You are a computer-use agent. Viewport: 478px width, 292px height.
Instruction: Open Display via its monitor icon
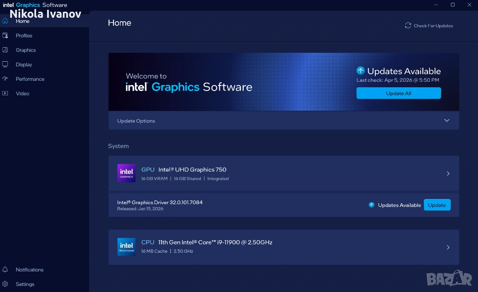[5, 64]
